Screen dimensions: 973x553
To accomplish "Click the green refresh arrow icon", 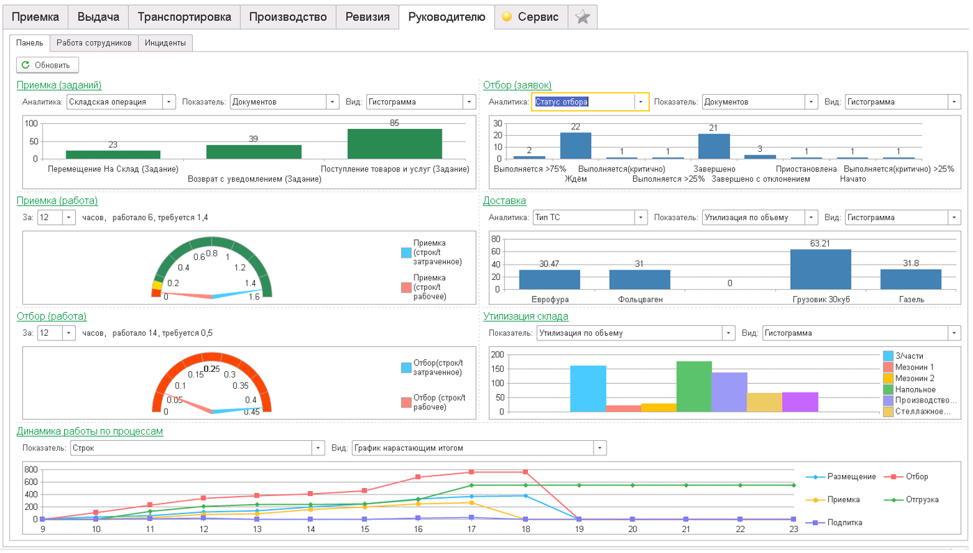I will coord(26,65).
